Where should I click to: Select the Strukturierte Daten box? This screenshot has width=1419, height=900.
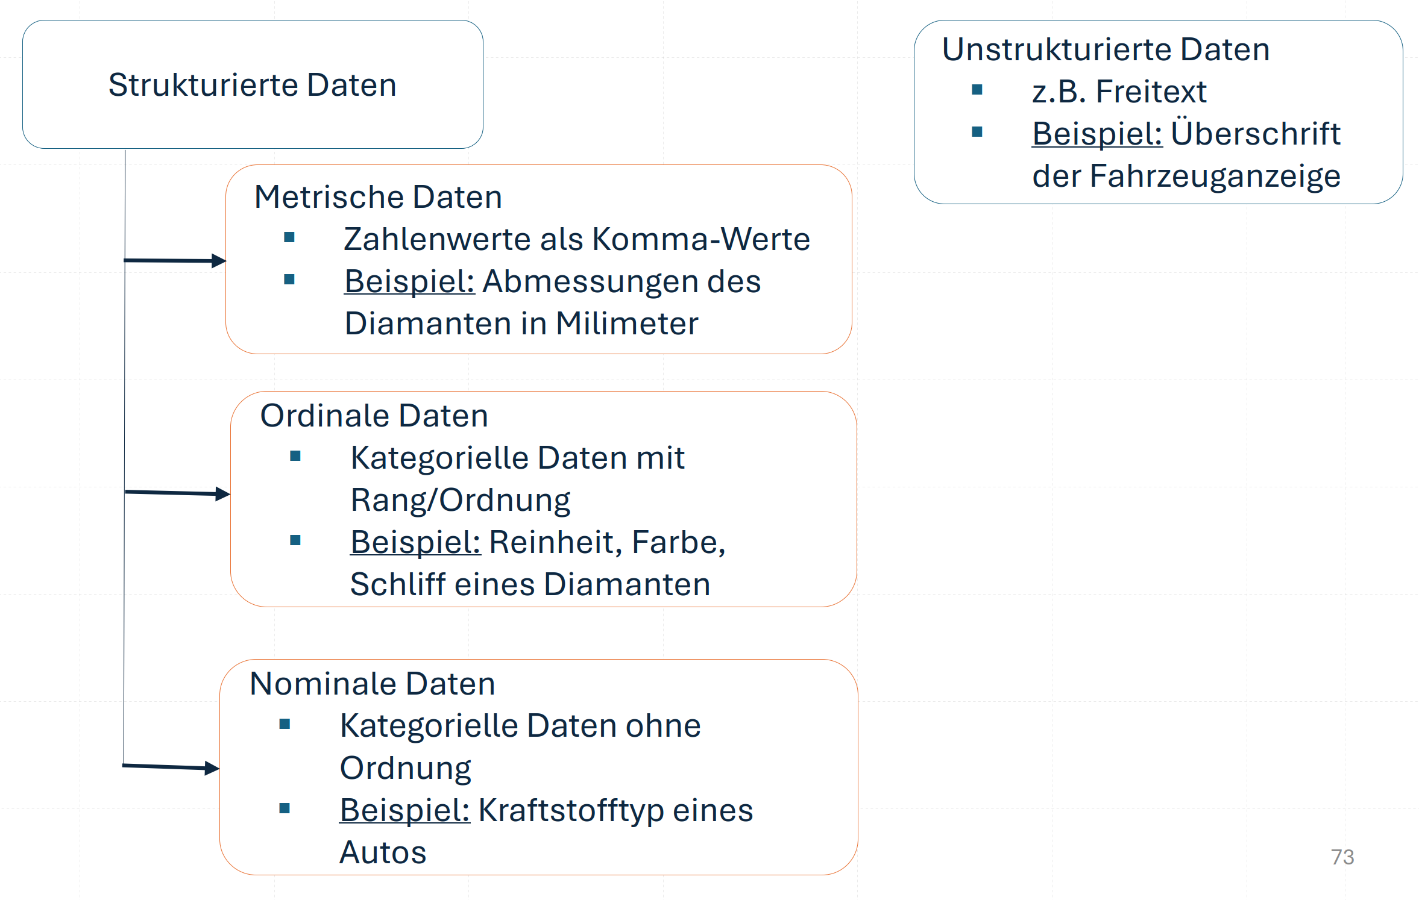(253, 84)
